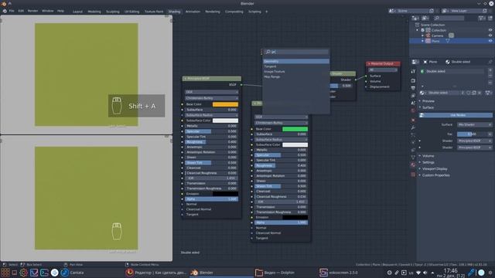The width and height of the screenshot is (495, 278).
Task: Open the Surface Mix Shader dropdown
Action: pyautogui.click(x=474, y=125)
